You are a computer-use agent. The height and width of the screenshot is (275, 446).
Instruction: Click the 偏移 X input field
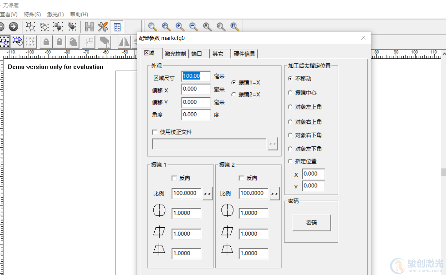(x=196, y=89)
